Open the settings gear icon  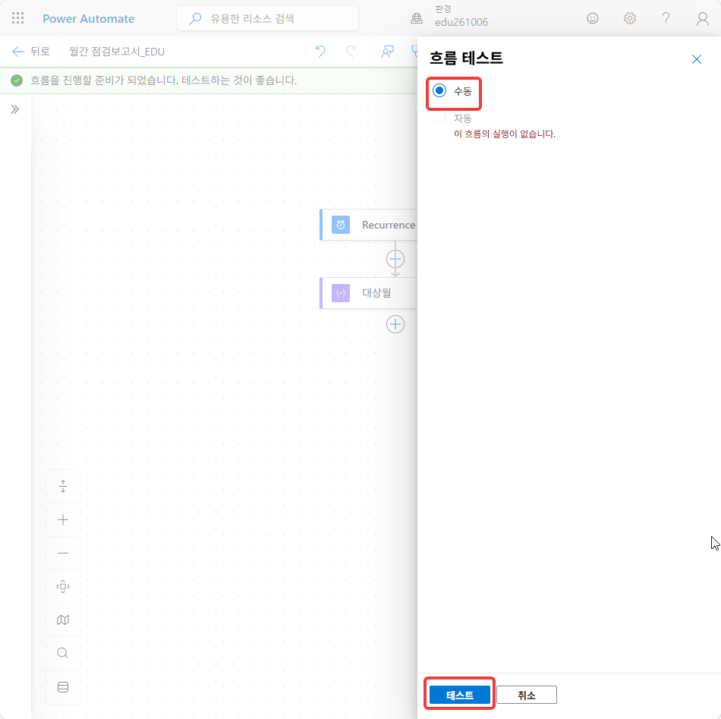[629, 18]
